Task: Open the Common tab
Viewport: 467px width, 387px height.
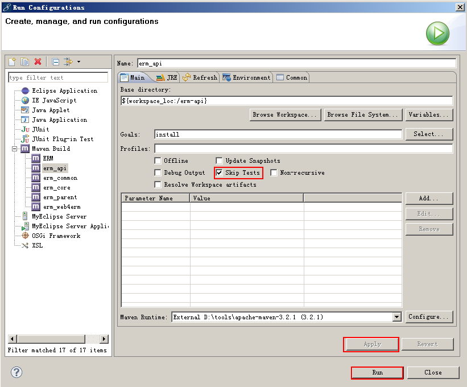Action: 292,77
